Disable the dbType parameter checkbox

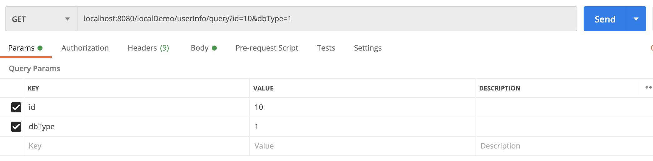(x=16, y=127)
